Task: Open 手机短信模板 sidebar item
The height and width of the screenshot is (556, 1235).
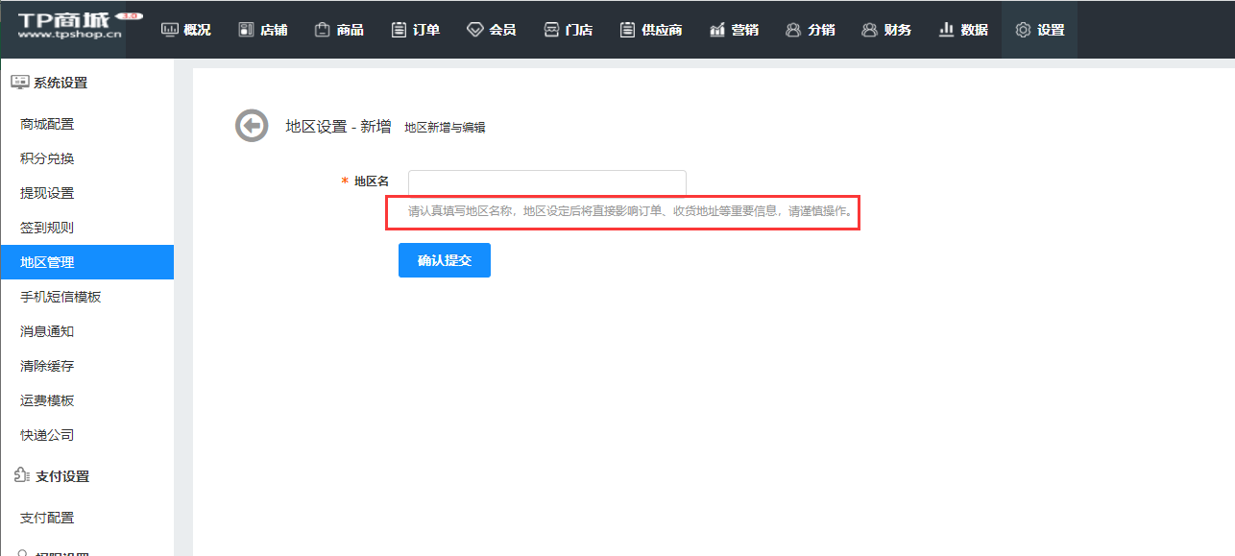Action: point(61,297)
